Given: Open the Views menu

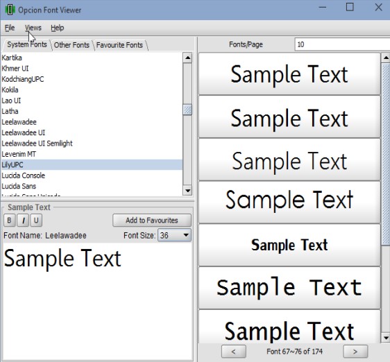Looking at the screenshot, I should [33, 28].
